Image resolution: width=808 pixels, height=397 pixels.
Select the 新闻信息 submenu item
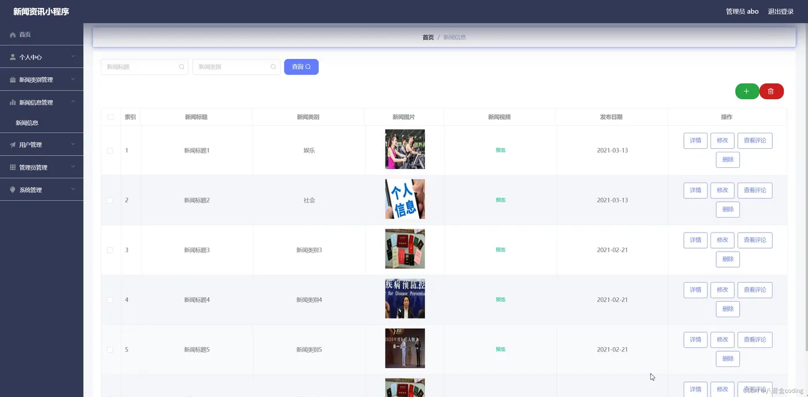click(42, 123)
